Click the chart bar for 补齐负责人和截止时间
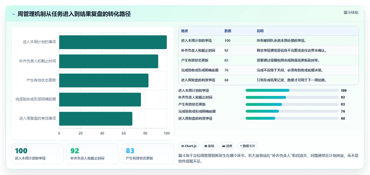 pyautogui.click(x=109, y=61)
